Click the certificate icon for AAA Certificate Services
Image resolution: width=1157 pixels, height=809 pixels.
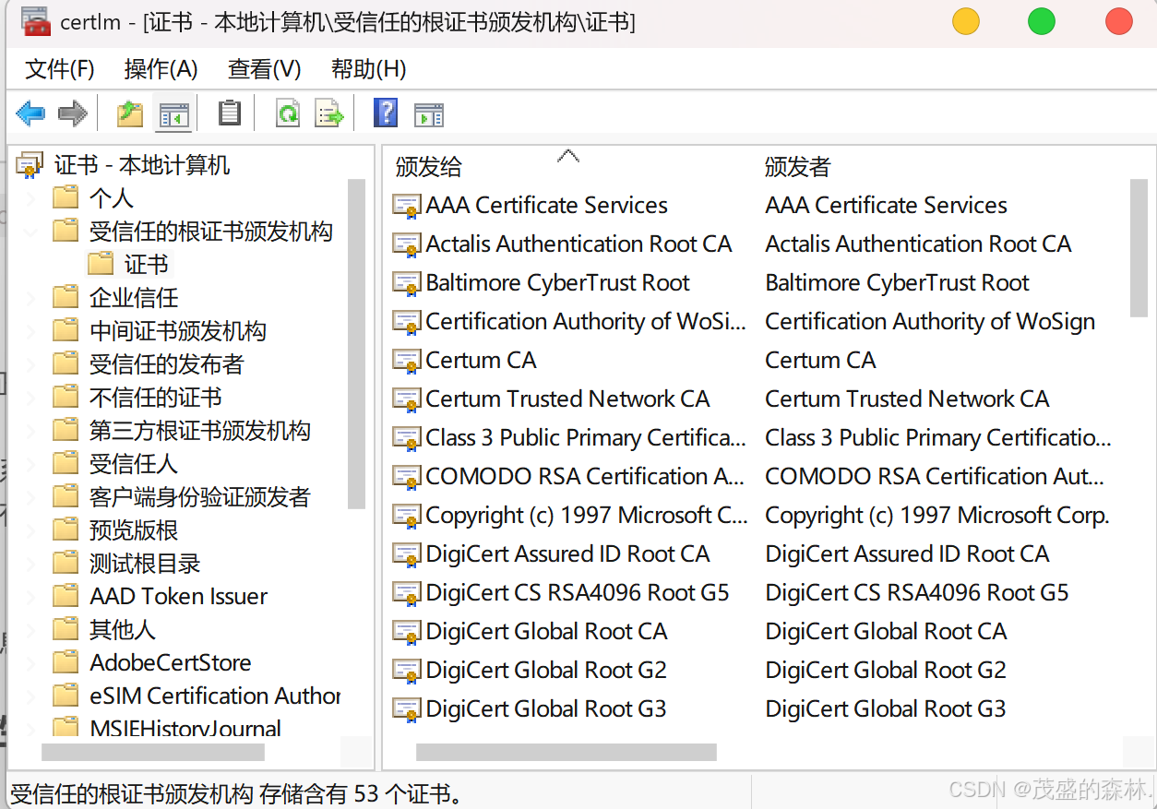407,206
